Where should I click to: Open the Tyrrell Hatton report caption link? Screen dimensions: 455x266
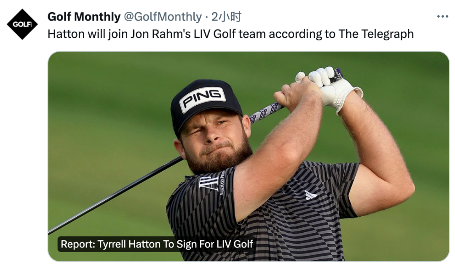[x=157, y=244]
